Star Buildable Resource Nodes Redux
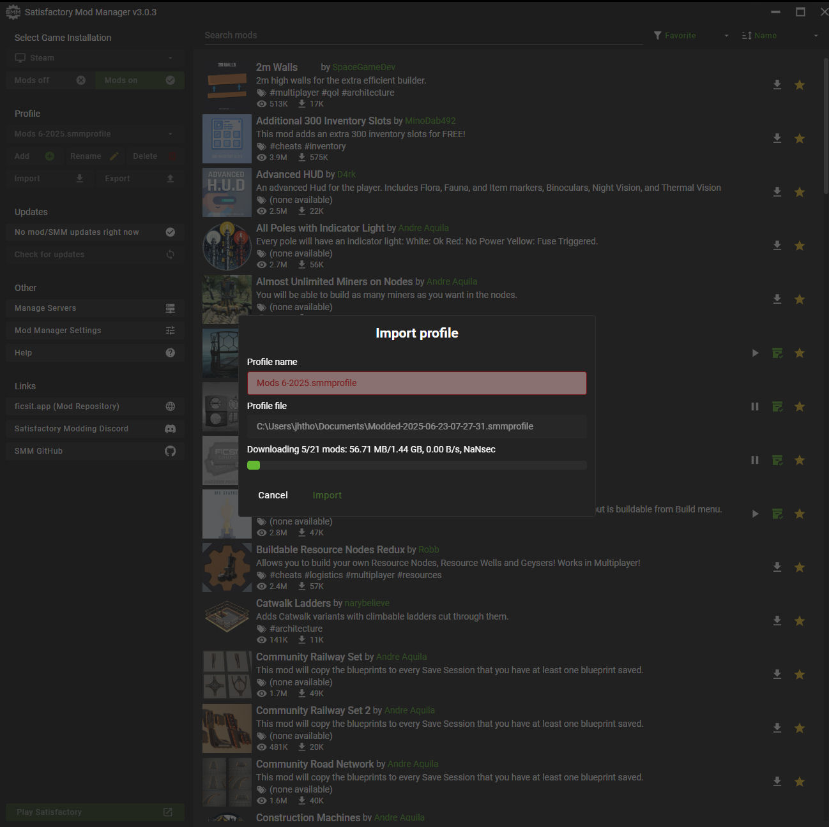Screen dimensions: 829x827 point(800,567)
